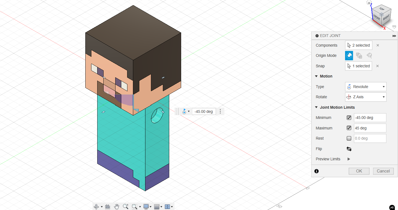Collapse the Edit Joint dialog header

click(x=317, y=36)
